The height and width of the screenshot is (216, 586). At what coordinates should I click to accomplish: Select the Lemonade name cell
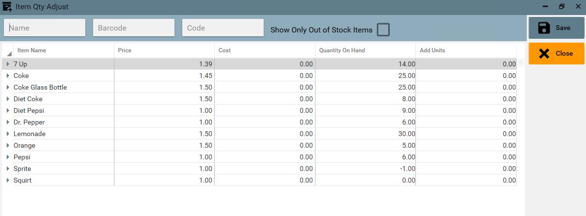click(x=63, y=134)
